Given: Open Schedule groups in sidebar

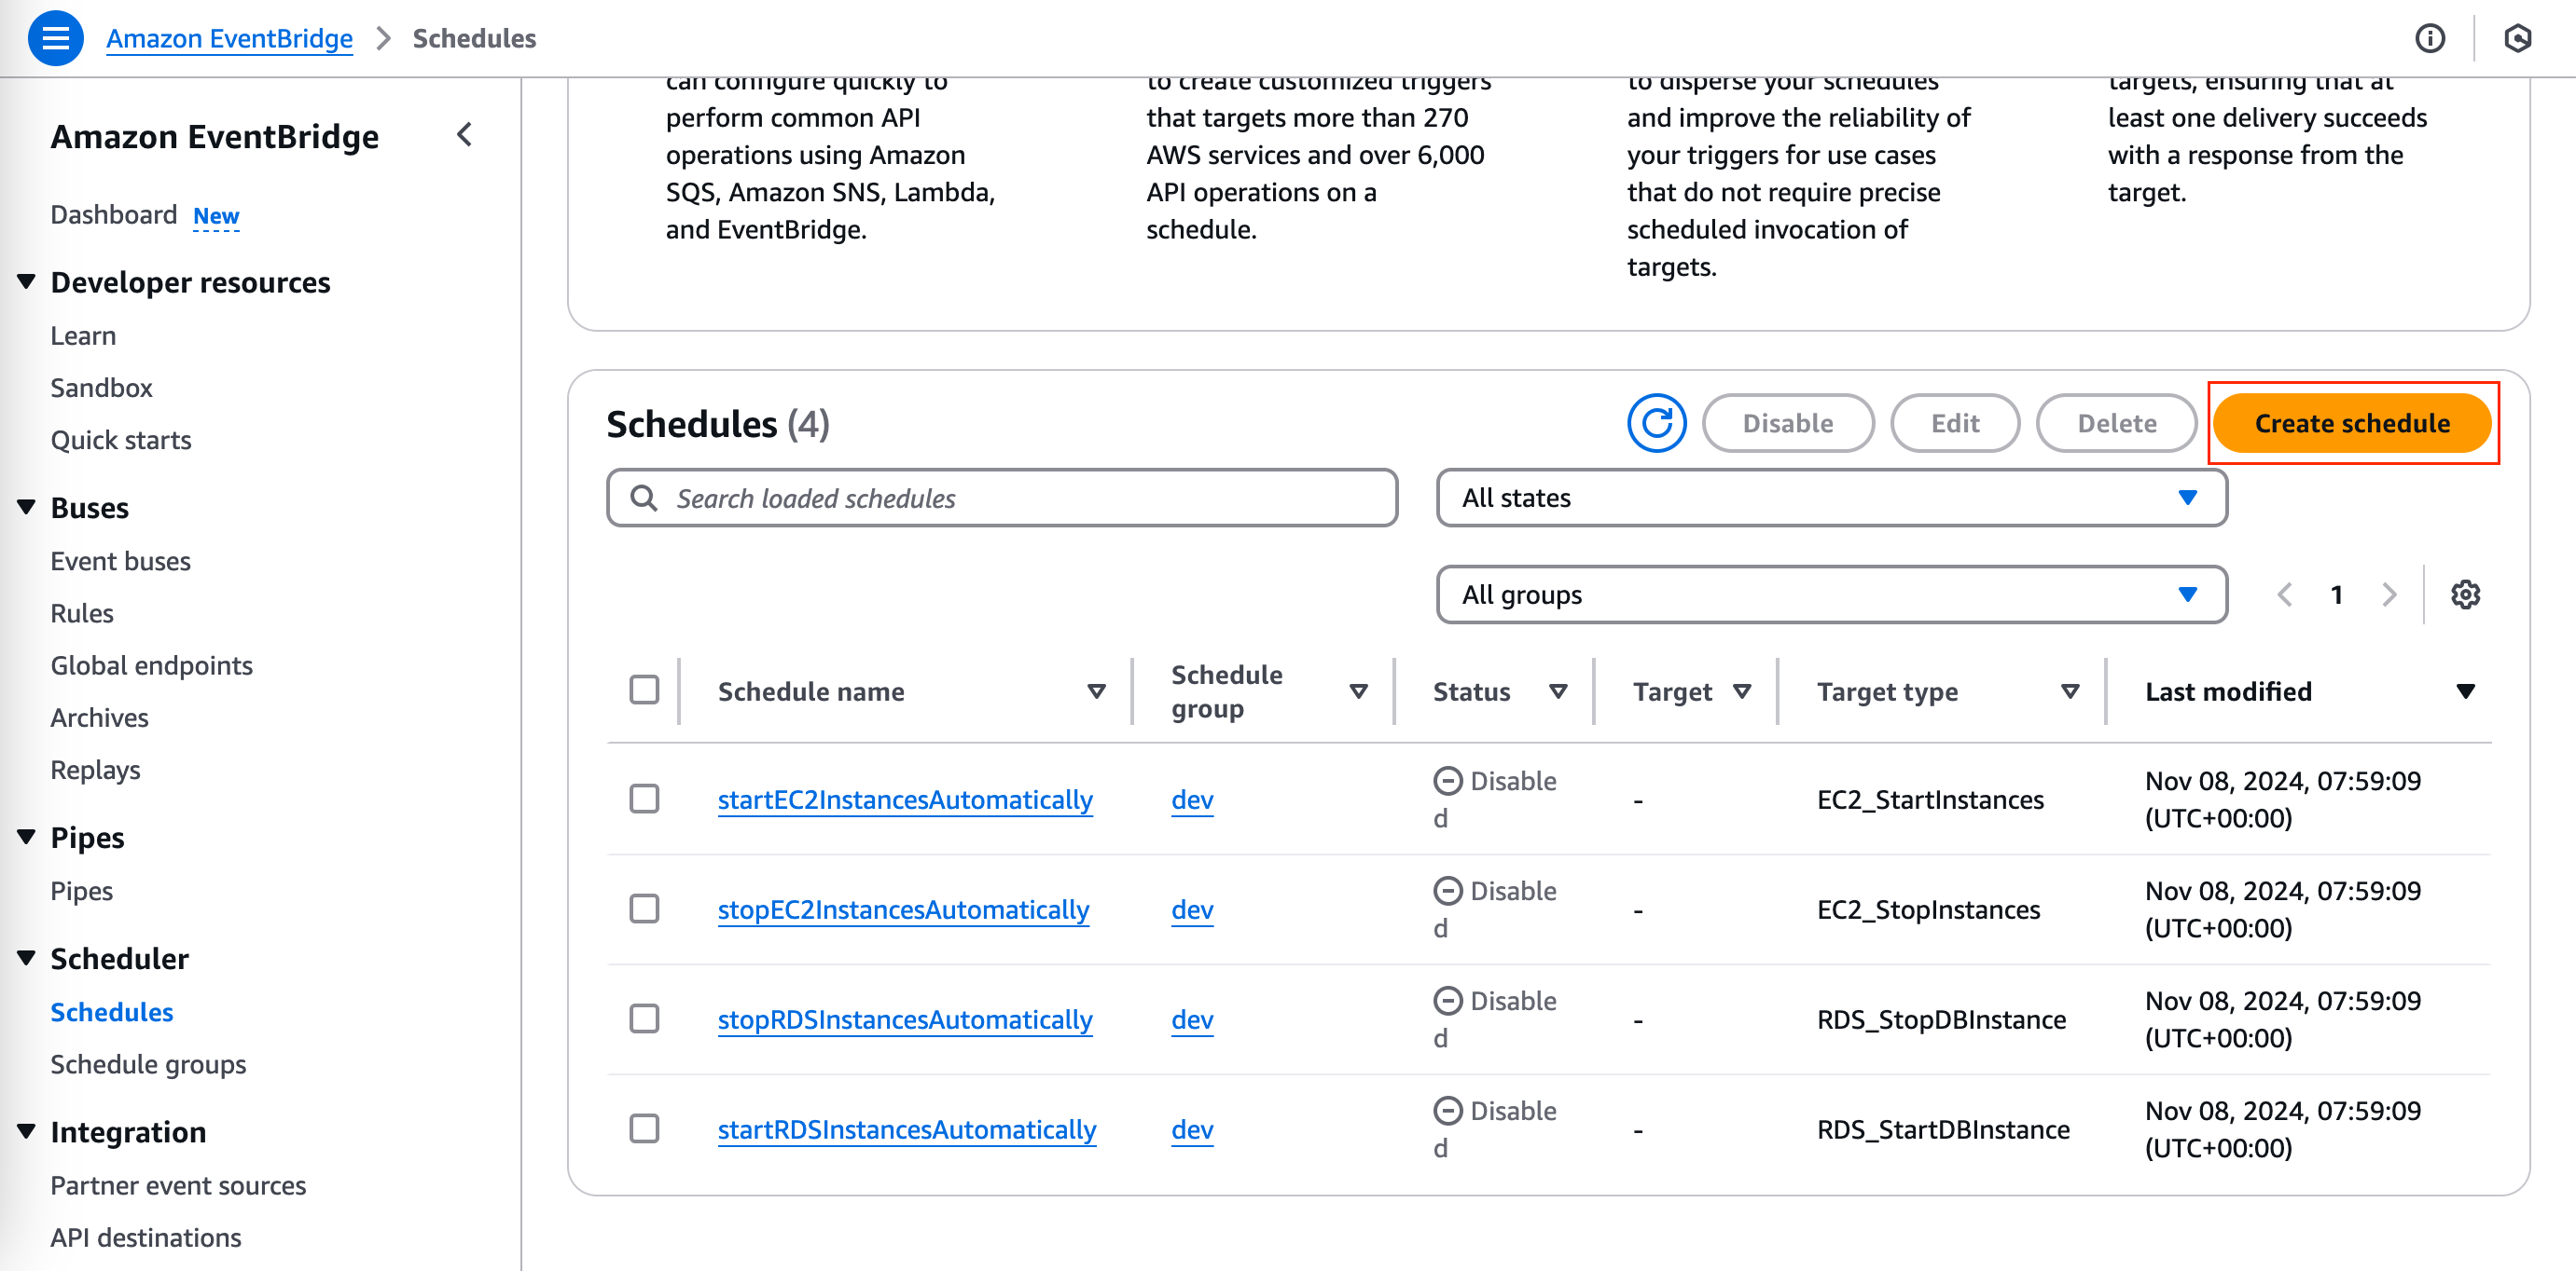Looking at the screenshot, I should pos(148,1064).
